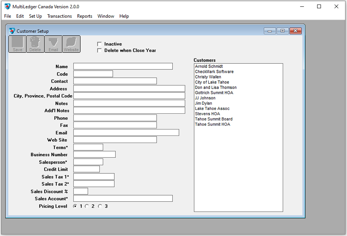347x236 pixels.
Task: Pick Arnold Schmidt from Customers list
Action: click(x=209, y=66)
